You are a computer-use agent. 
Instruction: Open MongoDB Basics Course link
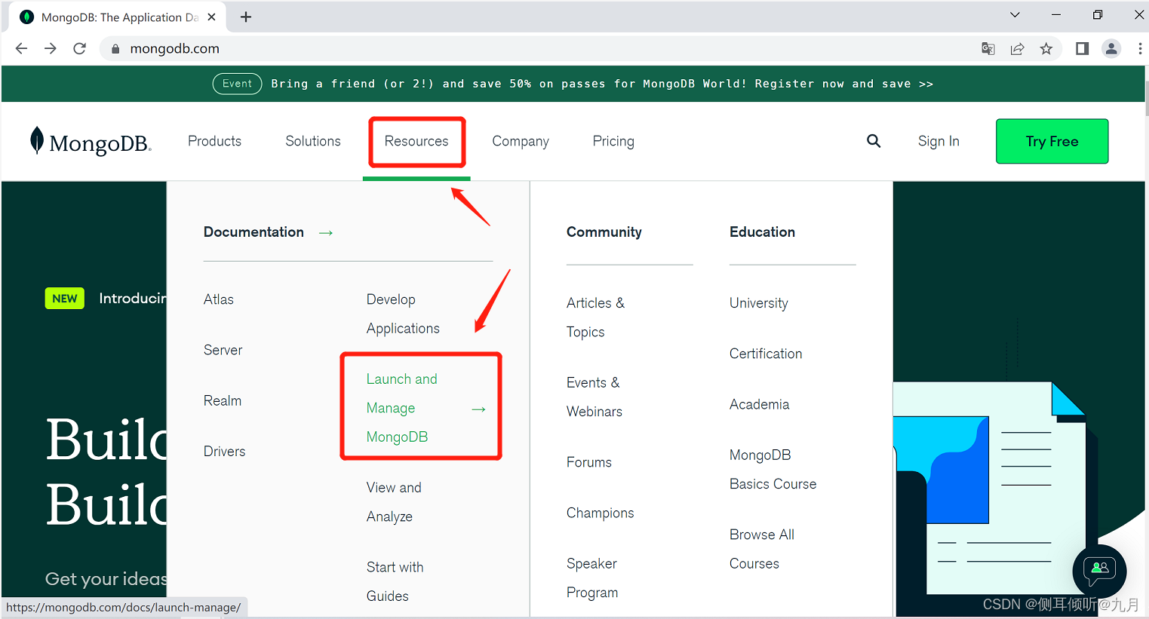pos(773,469)
